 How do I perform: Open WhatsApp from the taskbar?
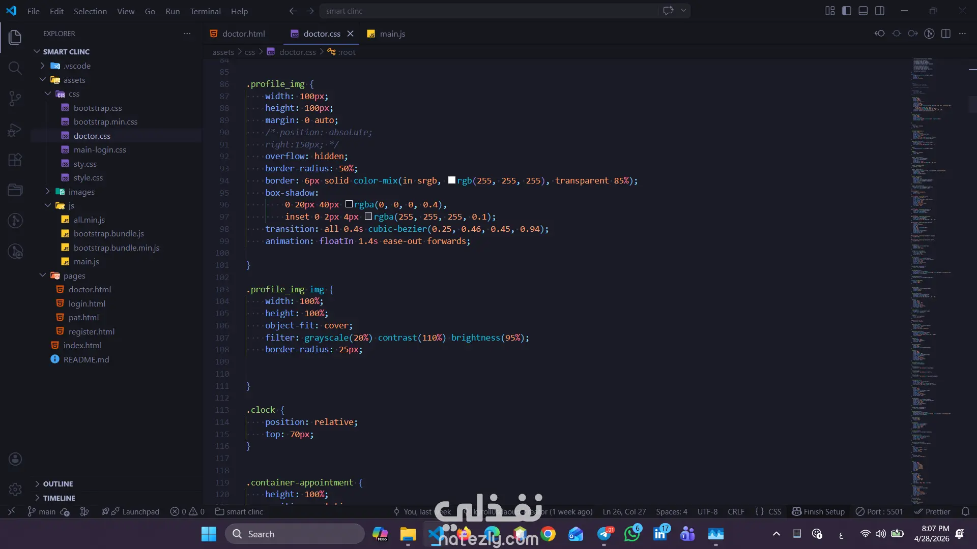tap(632, 534)
